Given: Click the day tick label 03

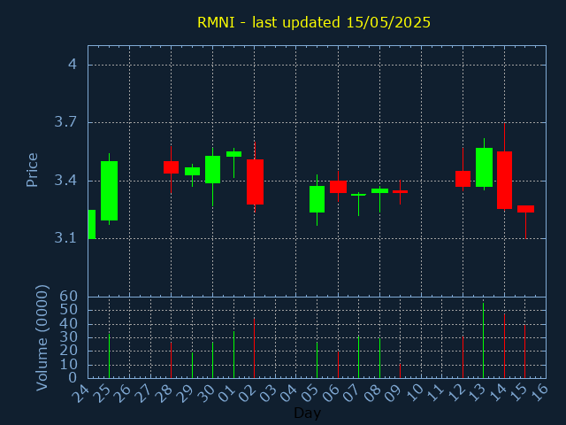Looking at the screenshot, I should (267, 393).
